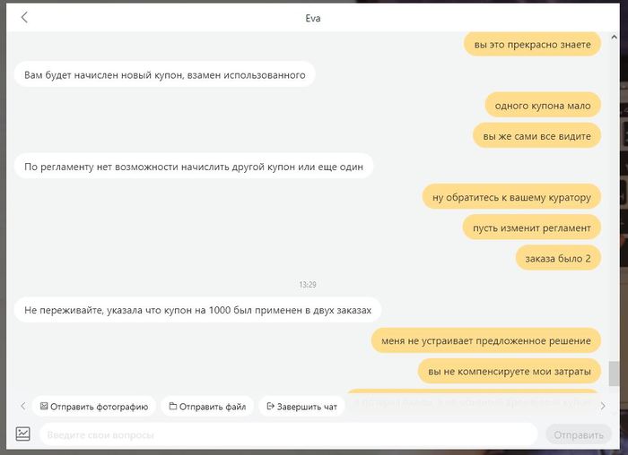Select message 'Не переживайте, указала что купон на 1000'
Screen dimensions: 628x455
coord(198,310)
